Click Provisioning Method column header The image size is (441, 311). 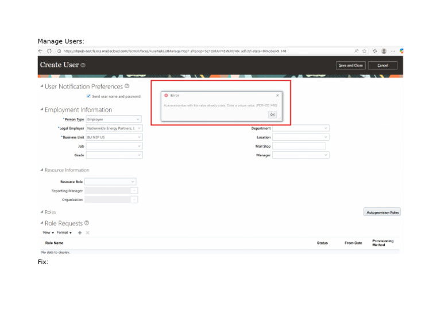pos(383,243)
